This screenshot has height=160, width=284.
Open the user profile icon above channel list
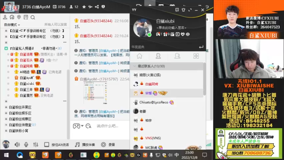click(5, 17)
